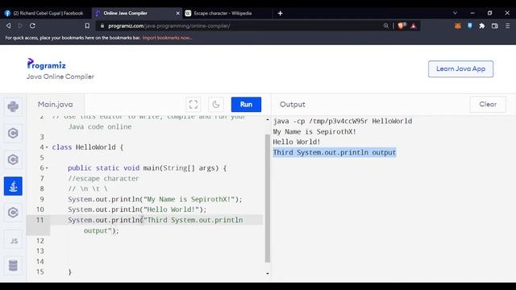Open the tab search dropdown chevron

pos(455,13)
